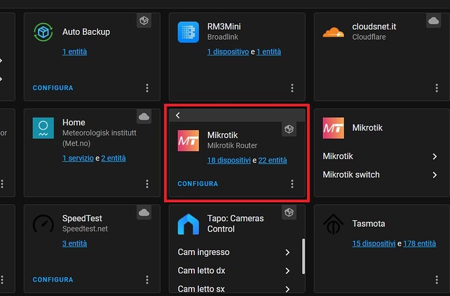This screenshot has height=296, width=450.
Task: Select the Cam letto dx row label
Action: pyautogui.click(x=201, y=271)
